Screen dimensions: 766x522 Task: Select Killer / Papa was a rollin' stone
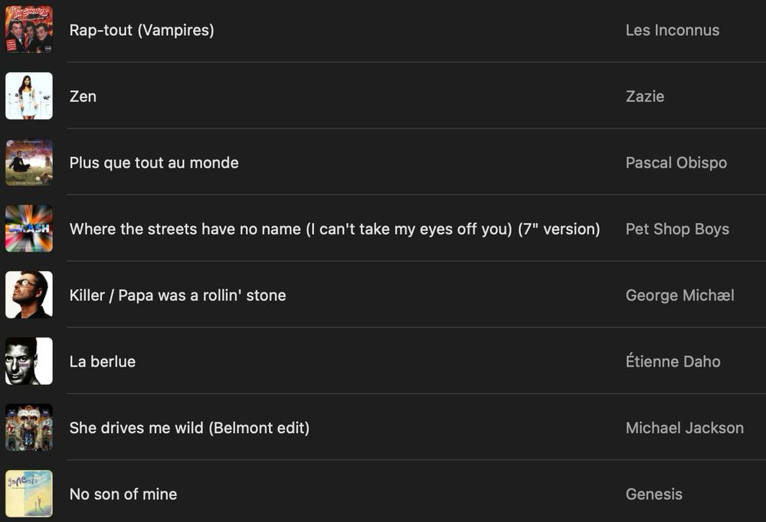point(177,295)
